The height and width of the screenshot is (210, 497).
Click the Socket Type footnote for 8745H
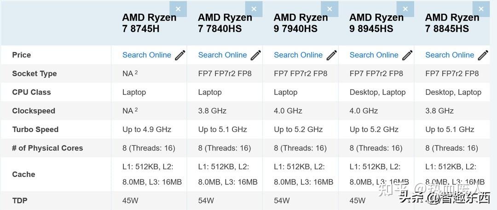tap(136, 72)
